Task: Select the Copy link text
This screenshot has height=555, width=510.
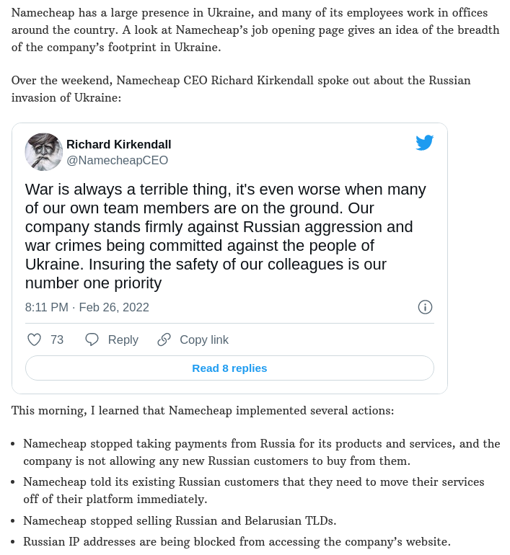Action: click(204, 339)
